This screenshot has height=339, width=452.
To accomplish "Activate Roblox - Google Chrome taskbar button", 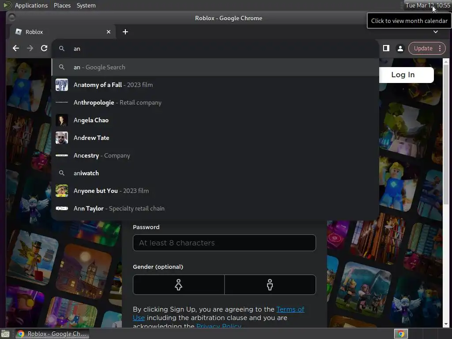I will click(52, 334).
